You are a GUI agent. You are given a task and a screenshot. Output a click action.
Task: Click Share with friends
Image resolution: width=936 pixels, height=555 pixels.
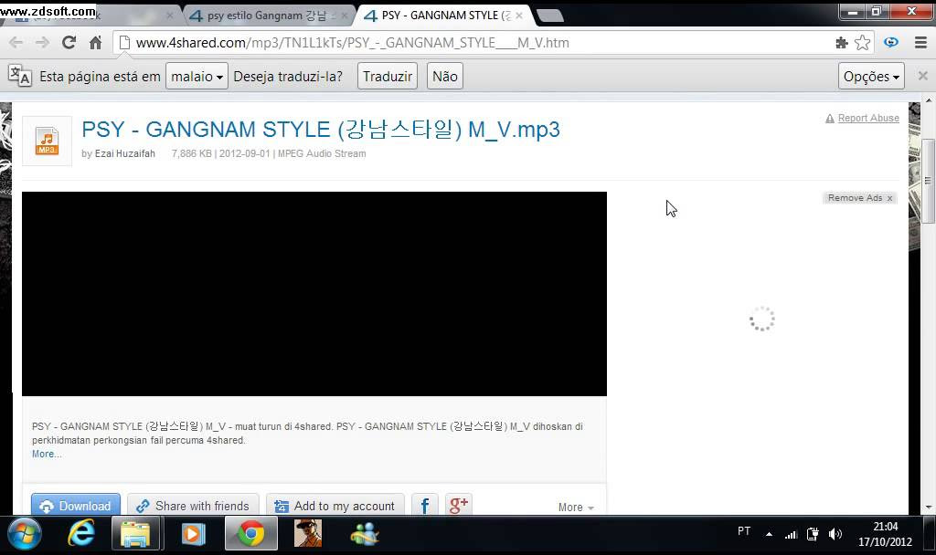tap(193, 506)
